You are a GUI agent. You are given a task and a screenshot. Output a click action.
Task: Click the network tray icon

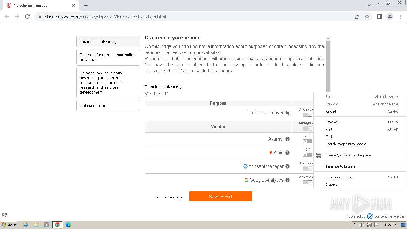[369, 225]
